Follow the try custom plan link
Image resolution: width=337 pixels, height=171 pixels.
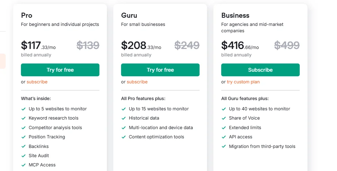(x=243, y=82)
